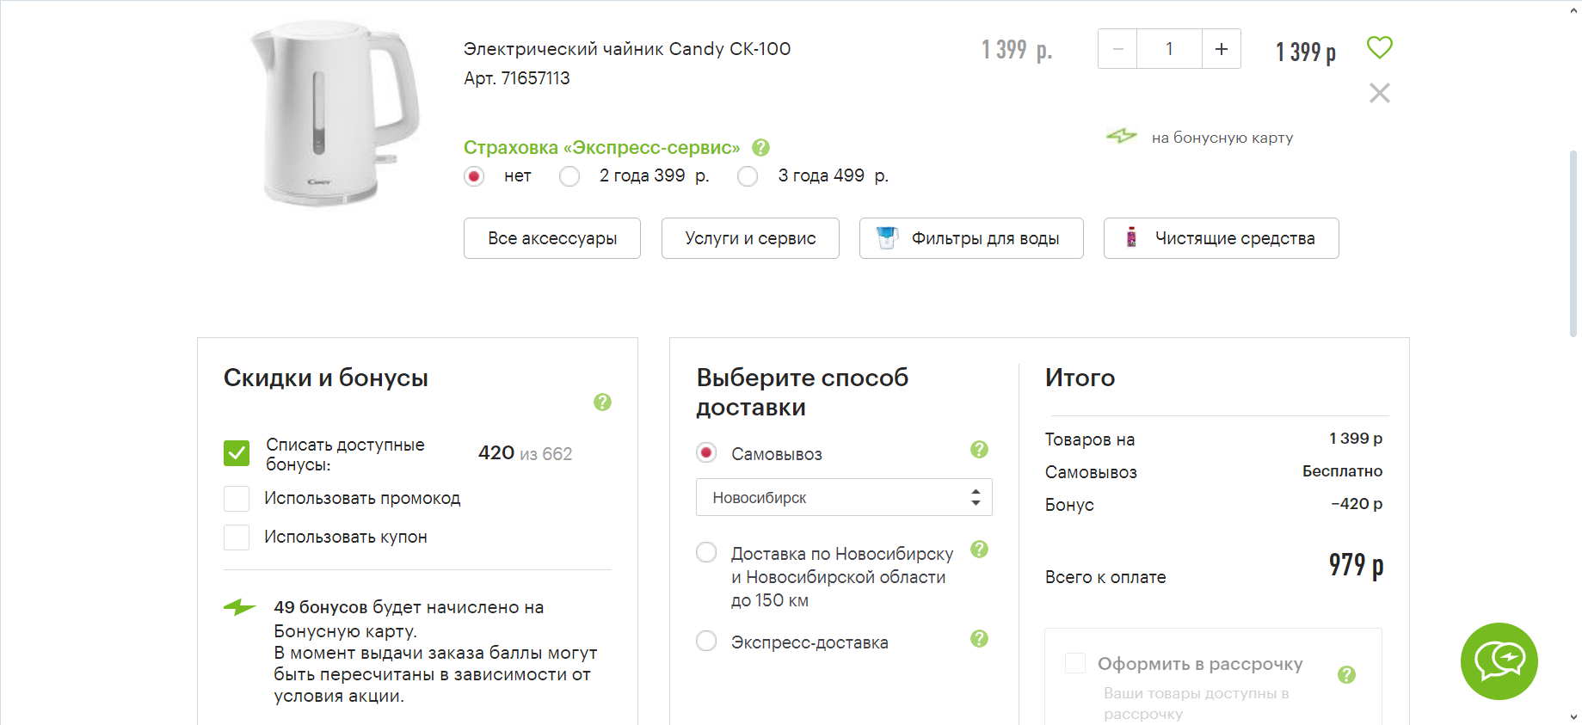Select Экспресс-доставка delivery option
Image resolution: width=1582 pixels, height=725 pixels.
[x=706, y=641]
